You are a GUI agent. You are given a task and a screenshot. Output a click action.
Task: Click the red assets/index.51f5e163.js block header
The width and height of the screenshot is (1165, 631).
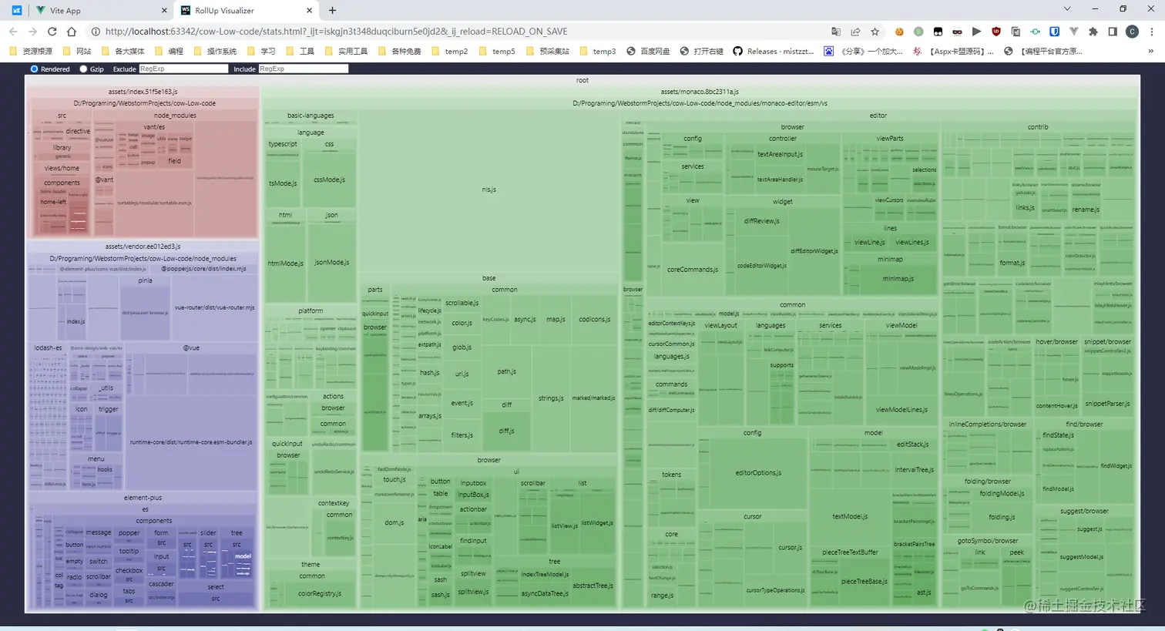(143, 92)
